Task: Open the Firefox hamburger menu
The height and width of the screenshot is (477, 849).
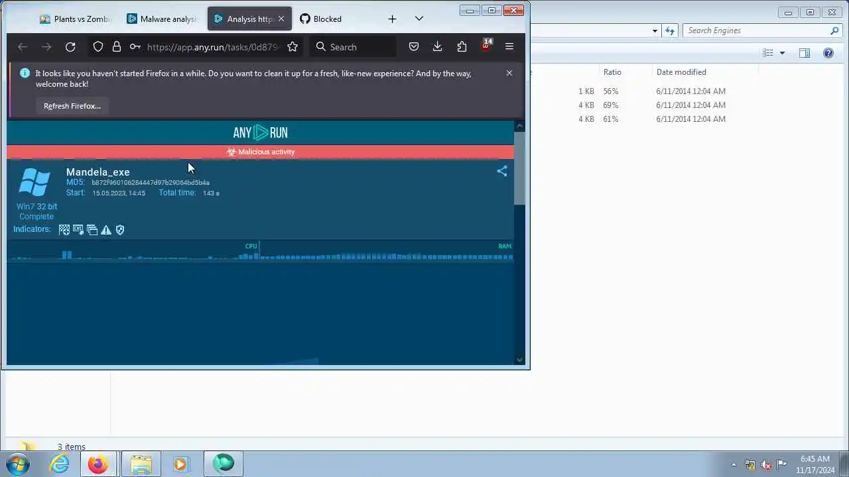Action: tap(509, 47)
